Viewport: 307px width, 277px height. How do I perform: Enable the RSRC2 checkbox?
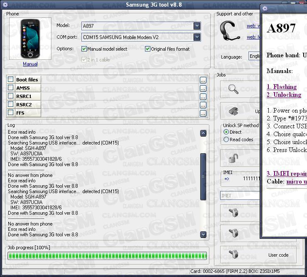pyautogui.click(x=10, y=104)
